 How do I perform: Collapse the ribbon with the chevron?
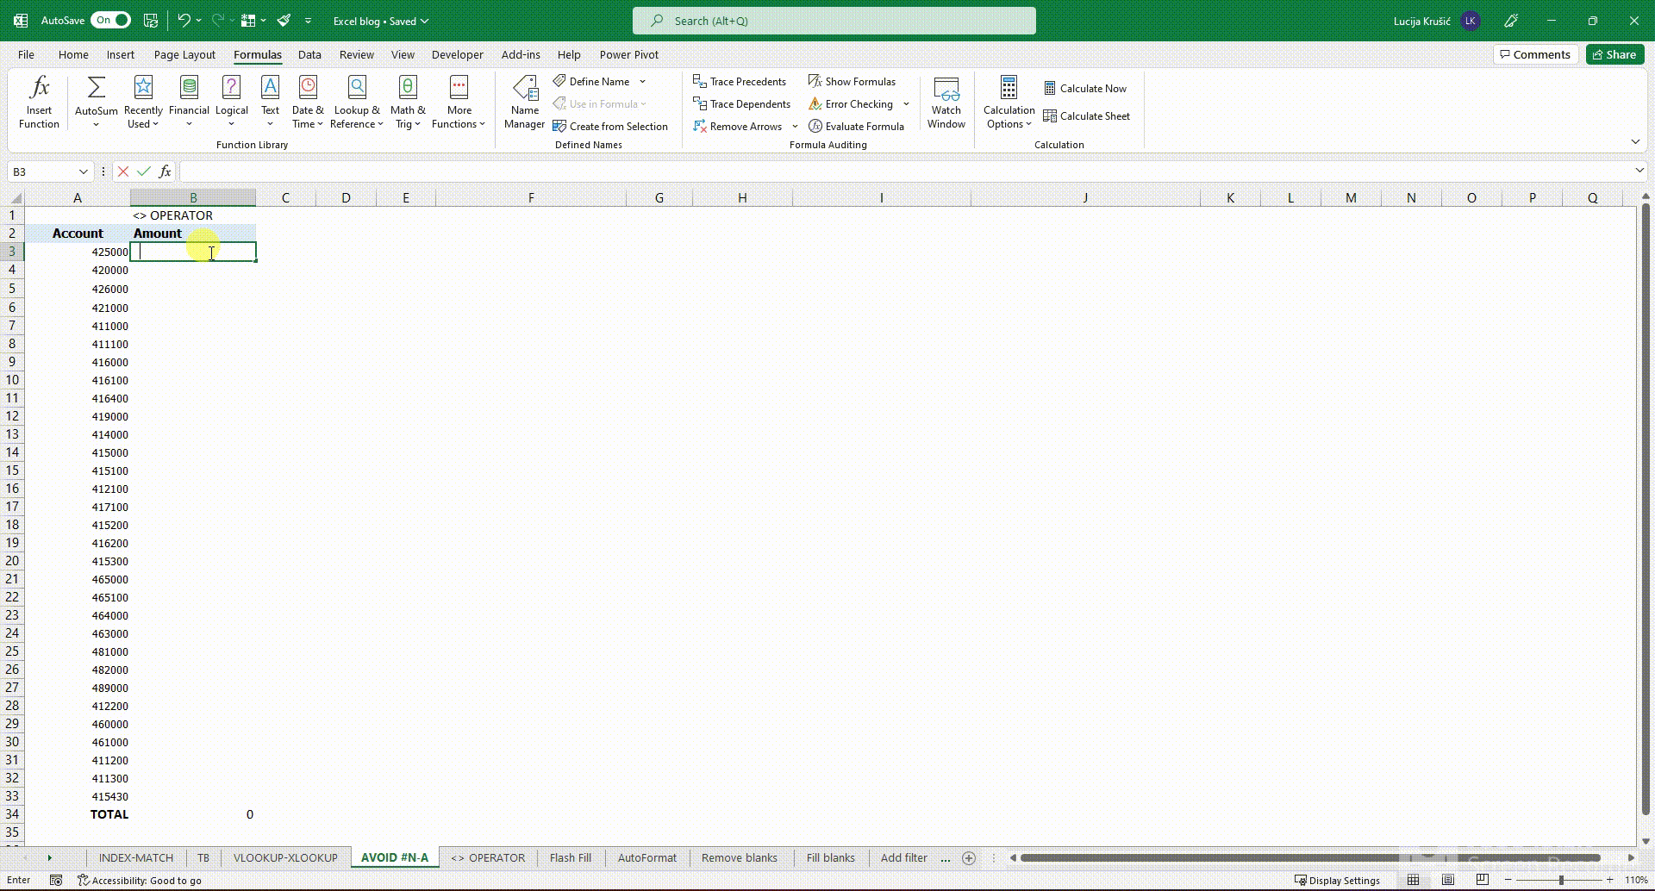coord(1635,141)
